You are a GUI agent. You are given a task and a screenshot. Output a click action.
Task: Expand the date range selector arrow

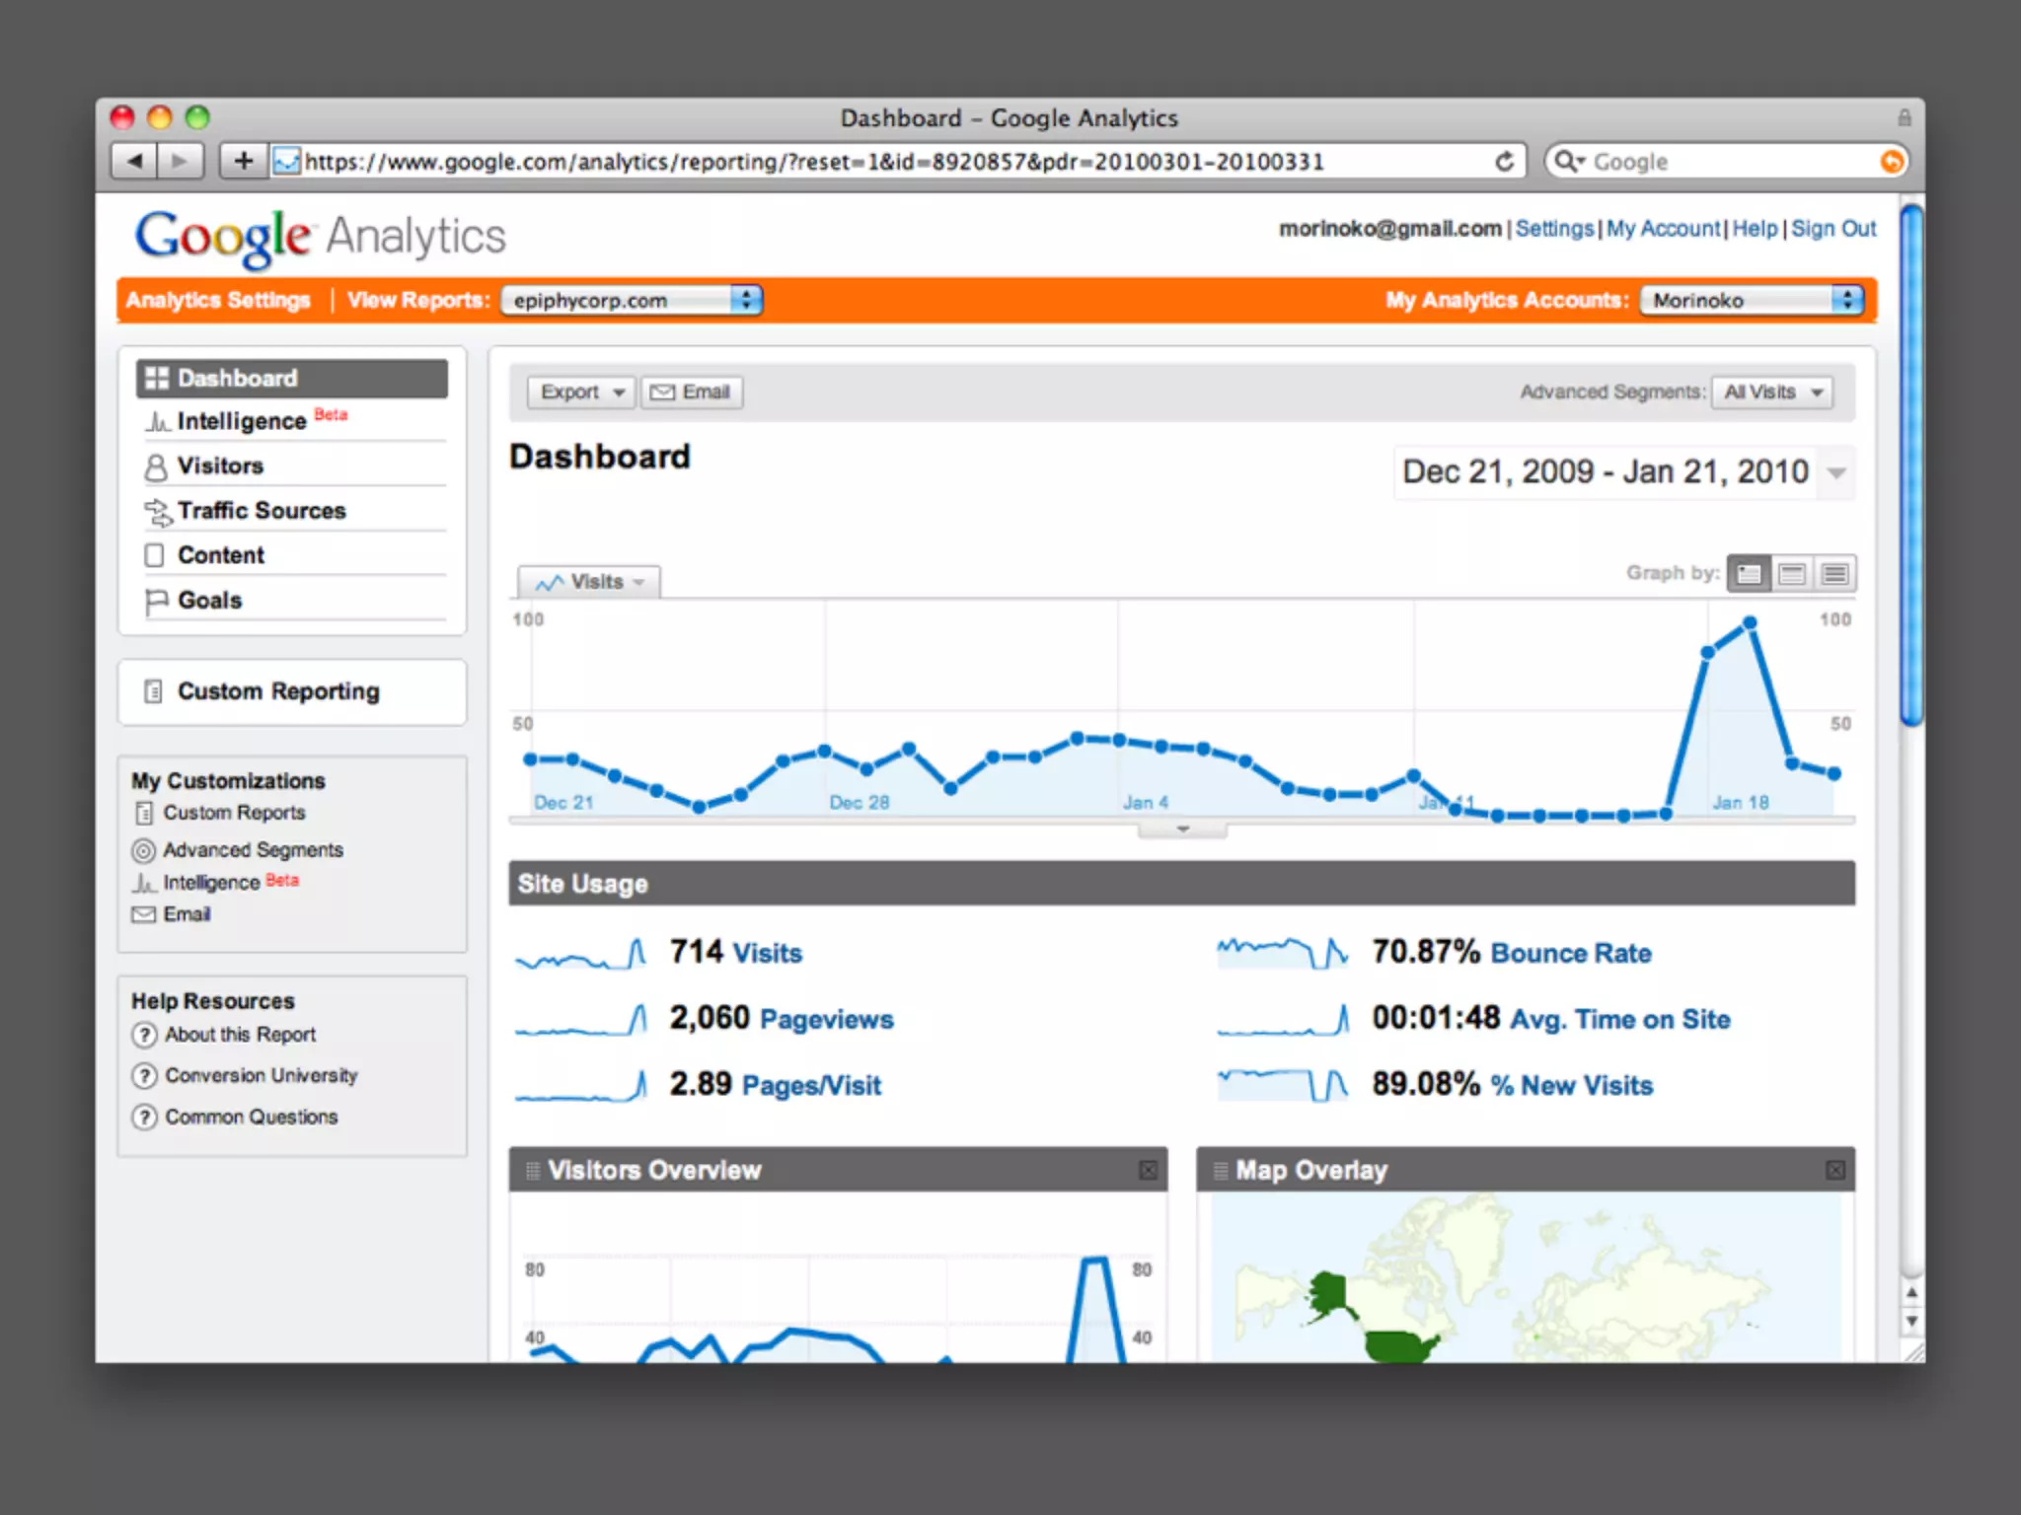click(1836, 472)
